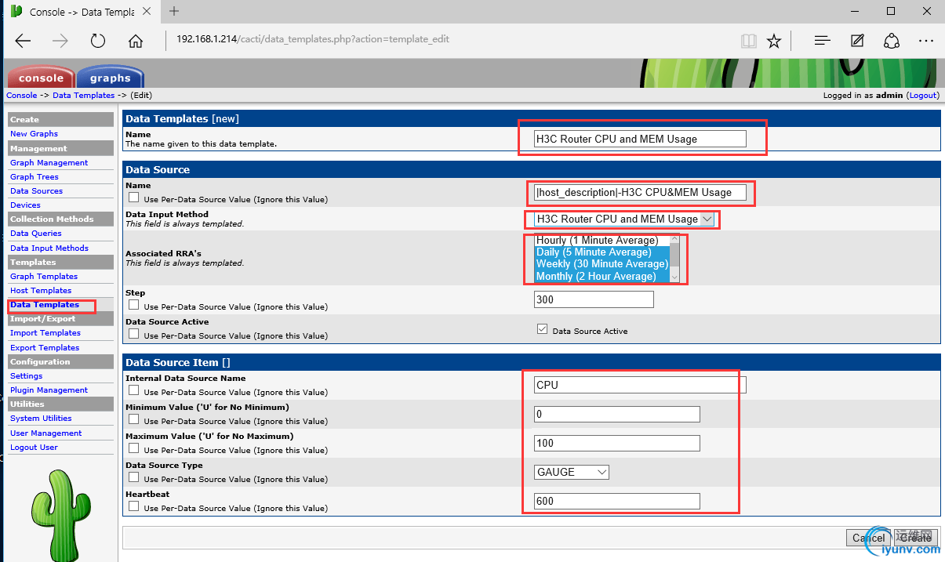Open Graph Management in sidebar
The width and height of the screenshot is (945, 562).
click(49, 162)
